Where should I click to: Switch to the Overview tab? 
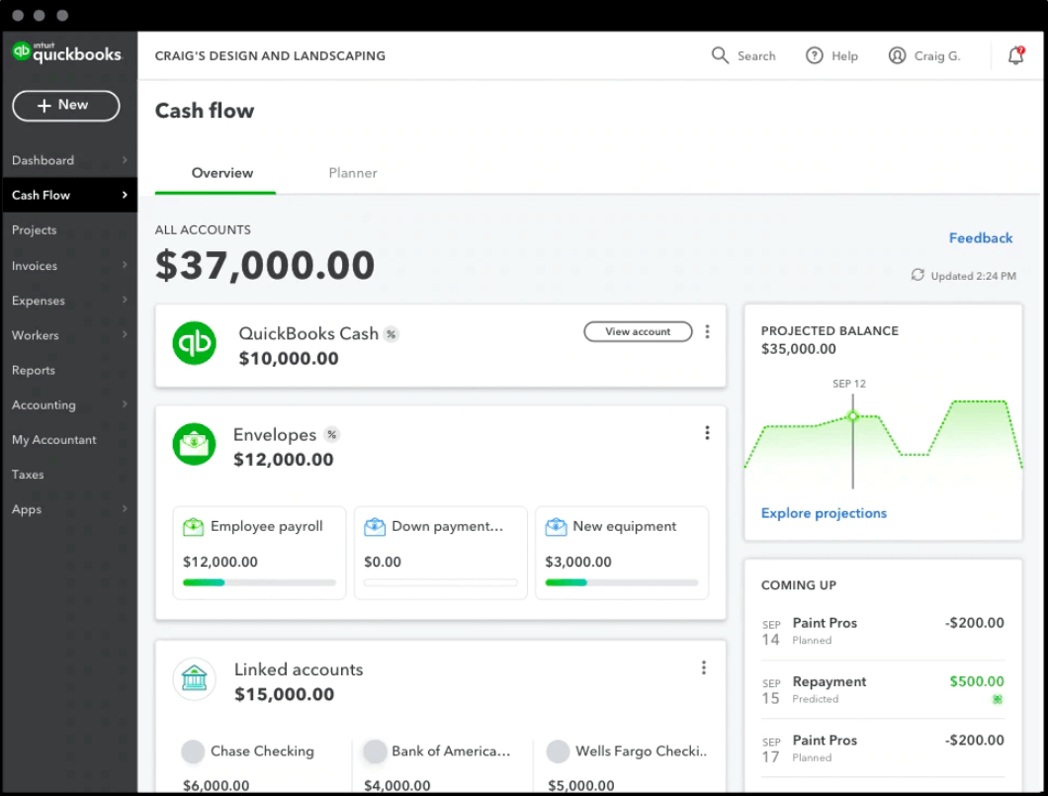pos(221,173)
